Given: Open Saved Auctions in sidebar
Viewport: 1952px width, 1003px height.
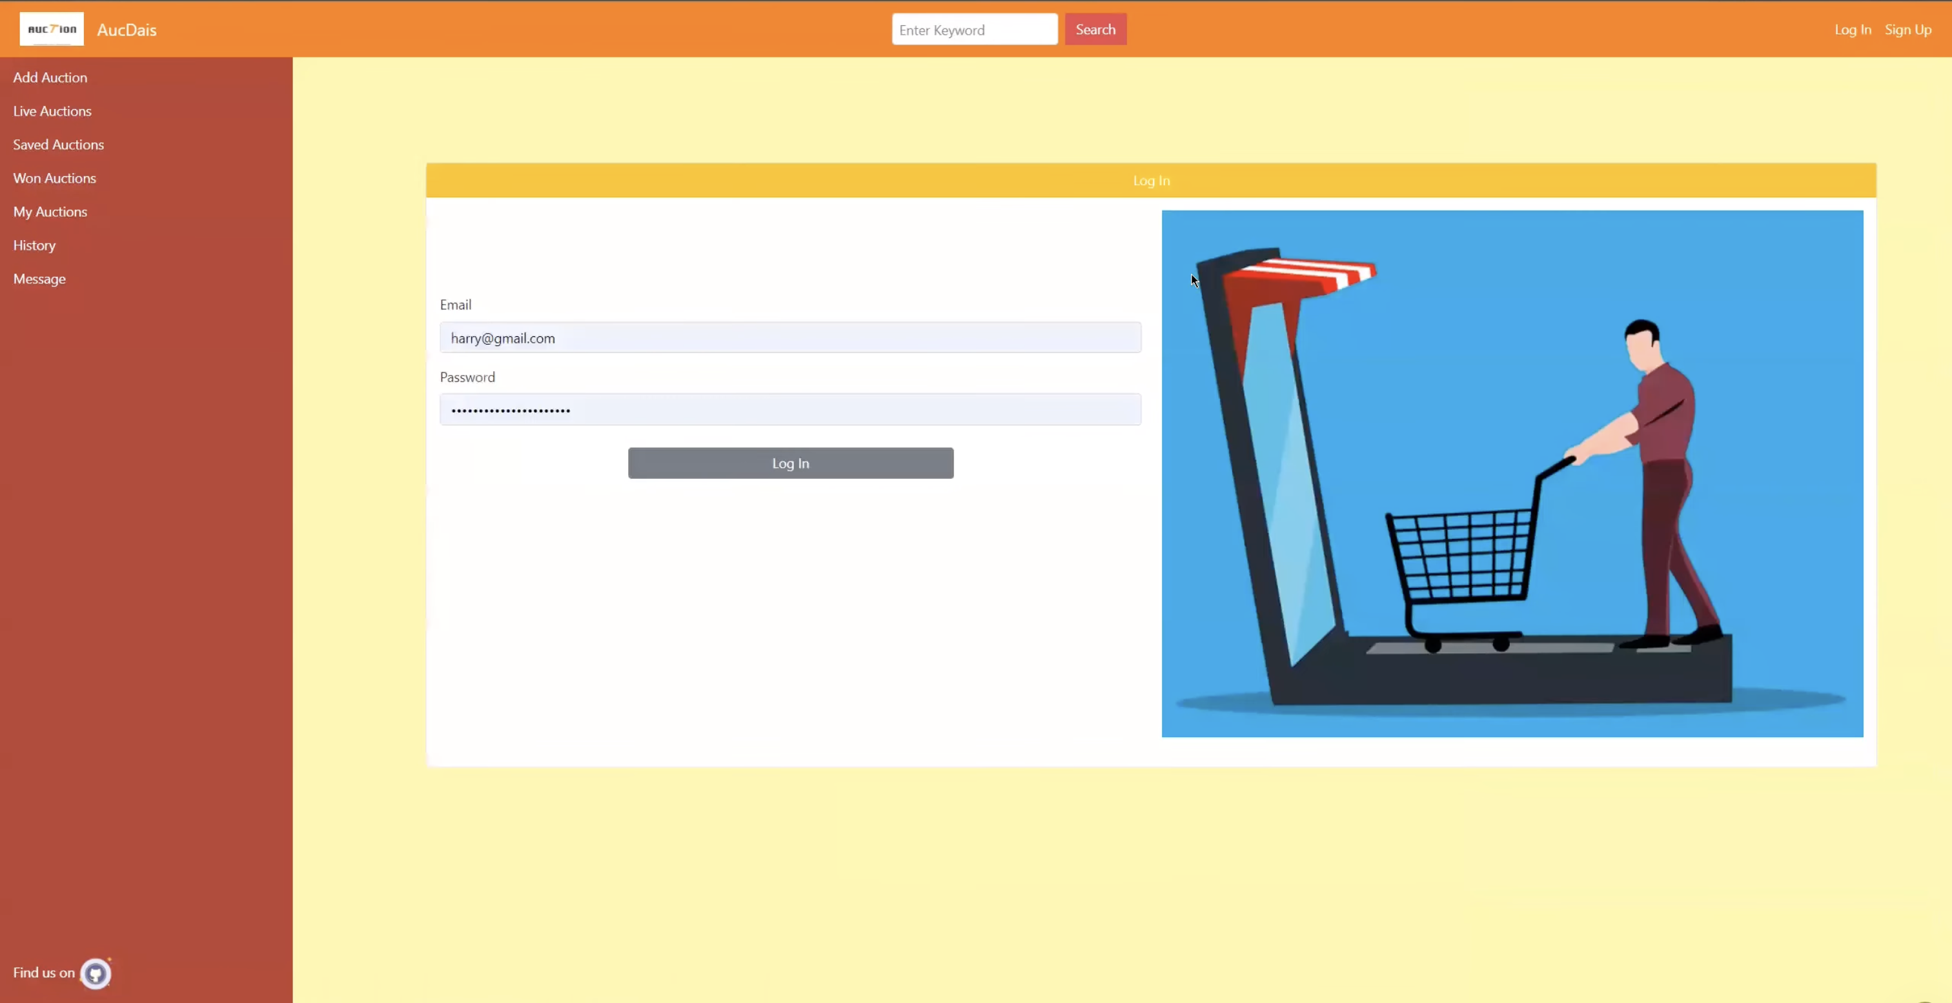Looking at the screenshot, I should [58, 145].
